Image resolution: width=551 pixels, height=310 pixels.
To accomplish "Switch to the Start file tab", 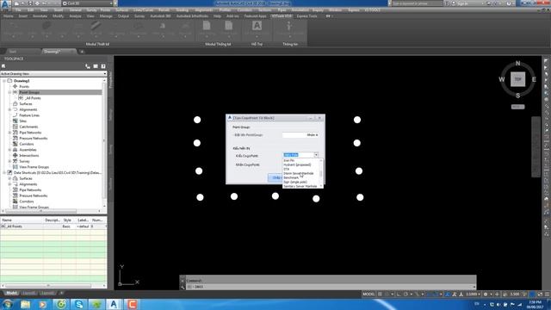I will point(13,52).
